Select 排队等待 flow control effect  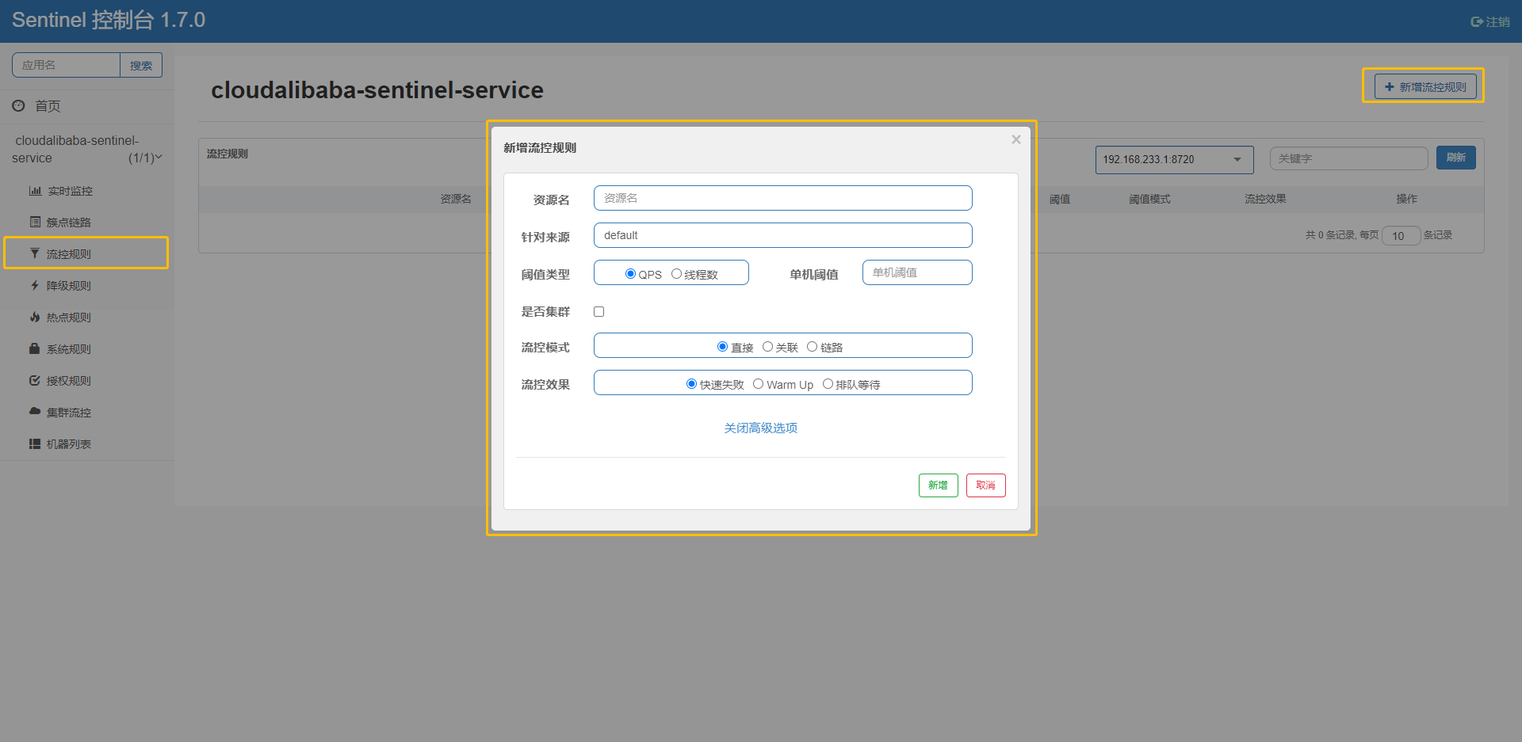(828, 384)
